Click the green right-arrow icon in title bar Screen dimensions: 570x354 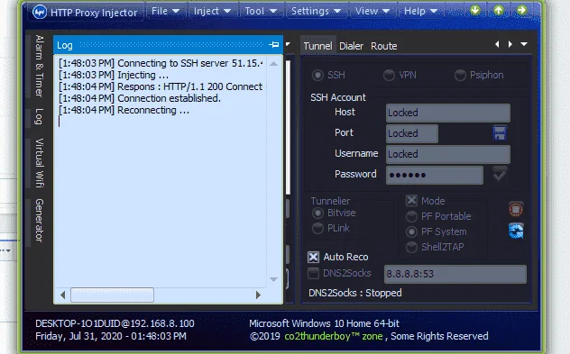(522, 10)
